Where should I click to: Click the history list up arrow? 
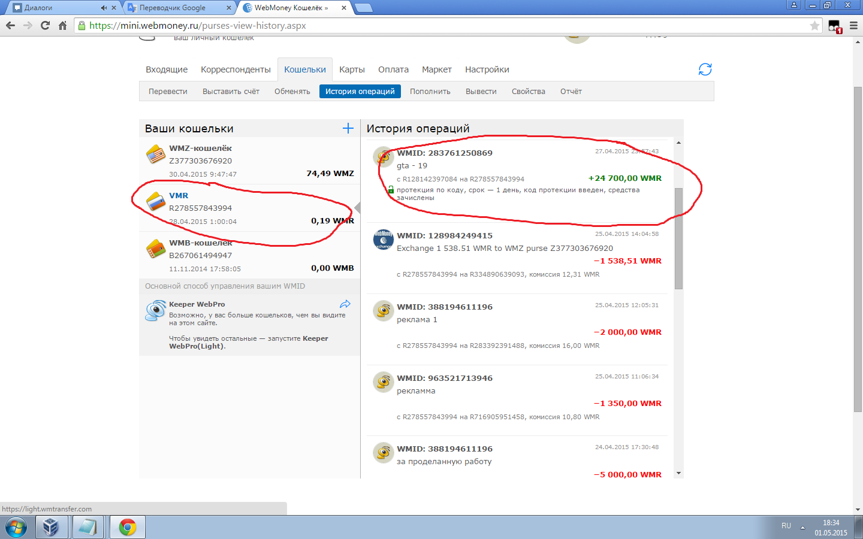[678, 143]
